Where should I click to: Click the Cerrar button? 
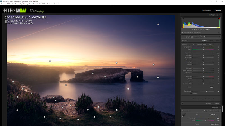(217, 103)
